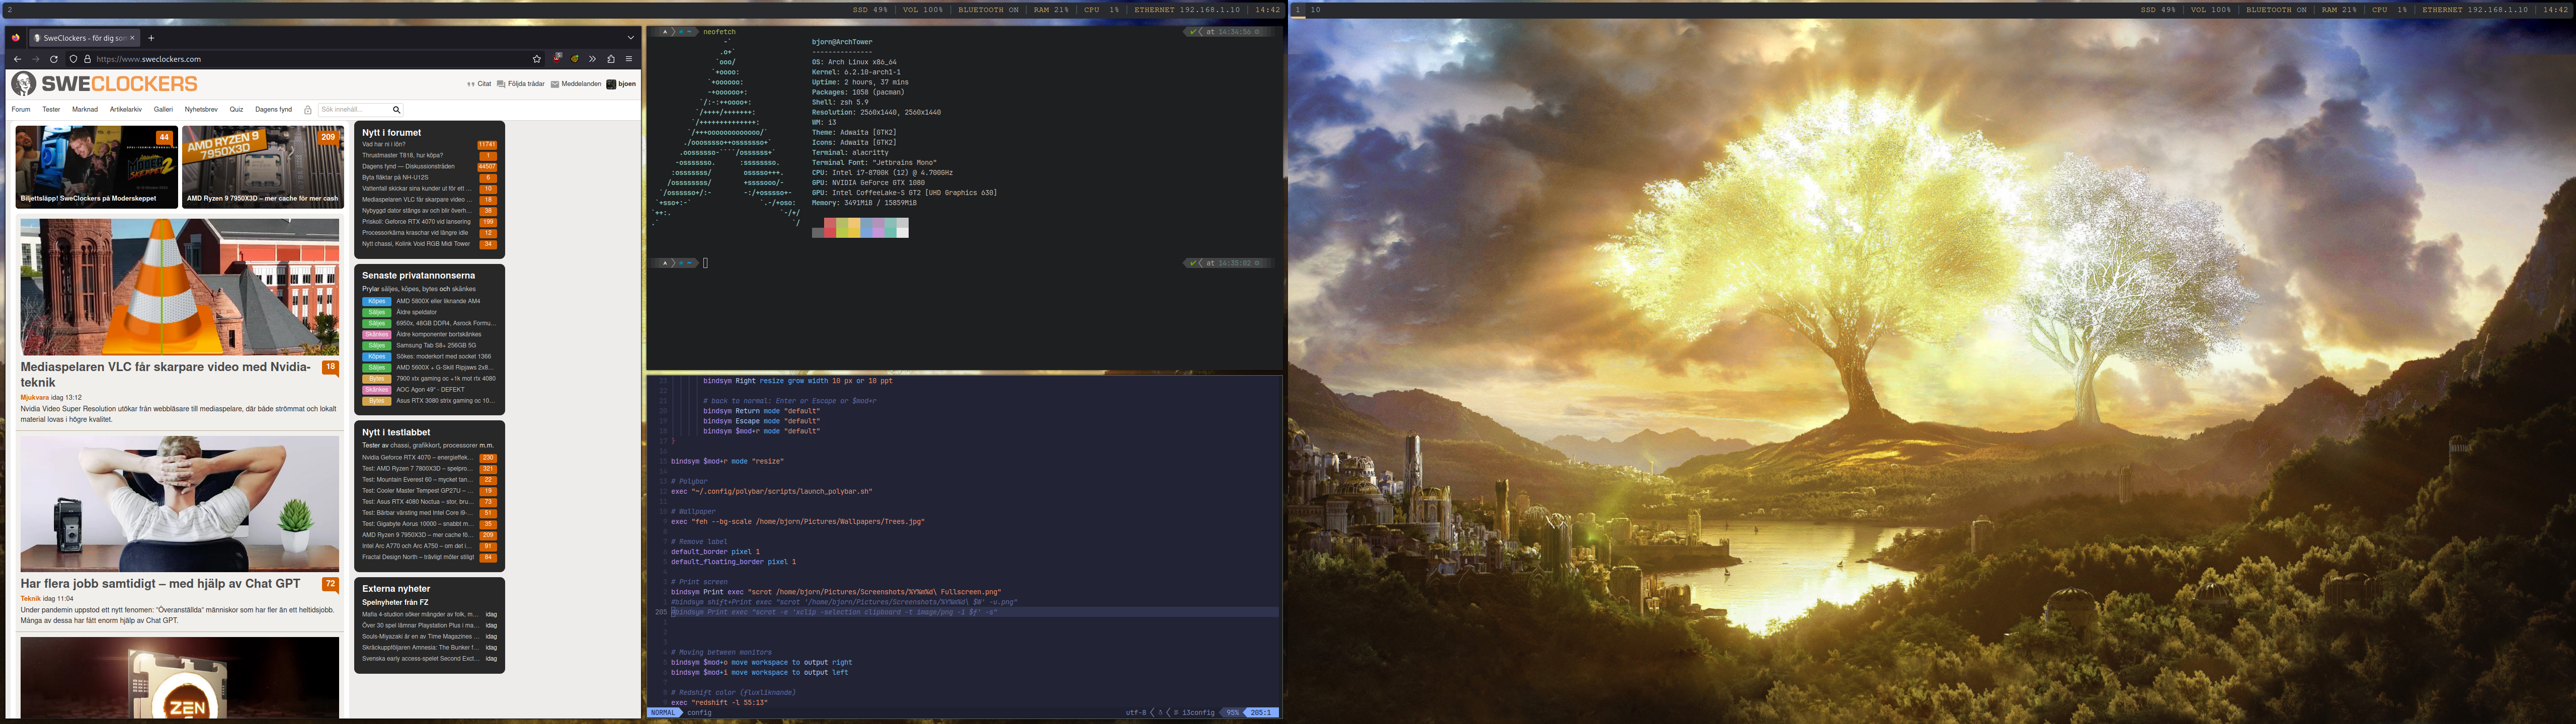Viewport: 2576px width, 724px height.
Task: Open the Marknad menu item
Action: coord(85,110)
